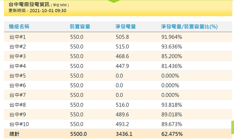The image size is (234, 140).
Task: Click net generation value 516.0
Action: click(123, 105)
